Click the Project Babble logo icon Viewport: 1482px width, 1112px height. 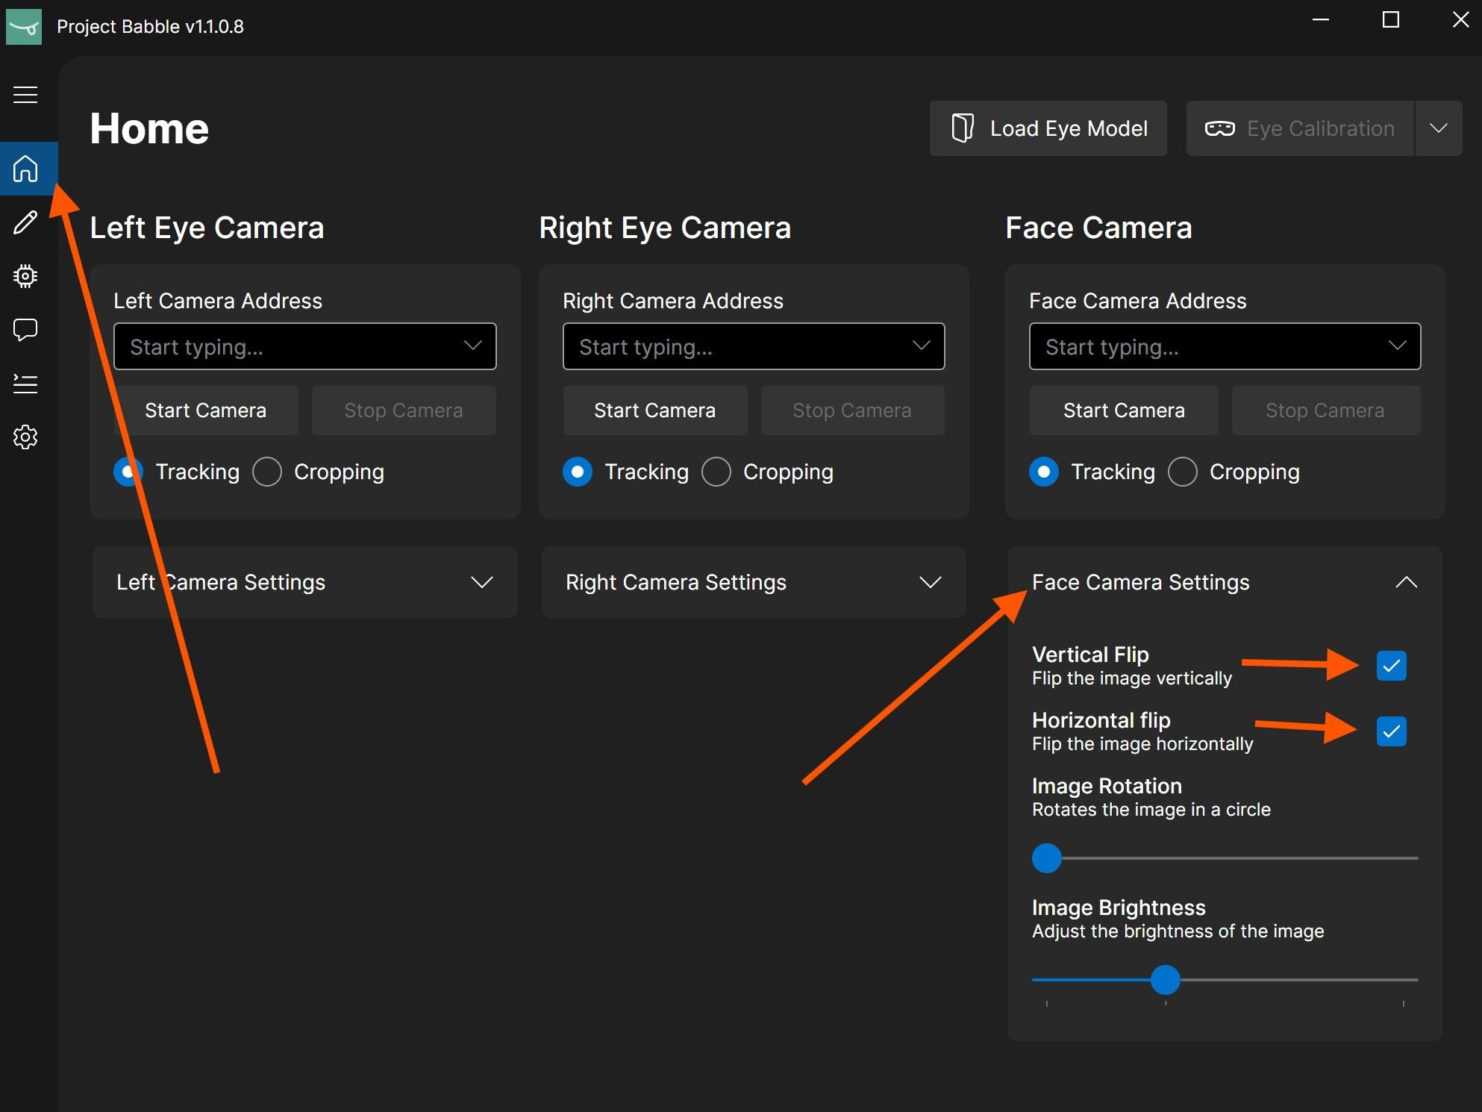24,25
